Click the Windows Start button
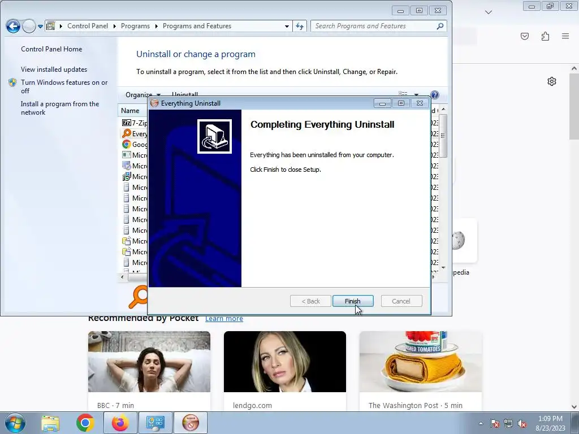This screenshot has height=434, width=579. pos(15,423)
